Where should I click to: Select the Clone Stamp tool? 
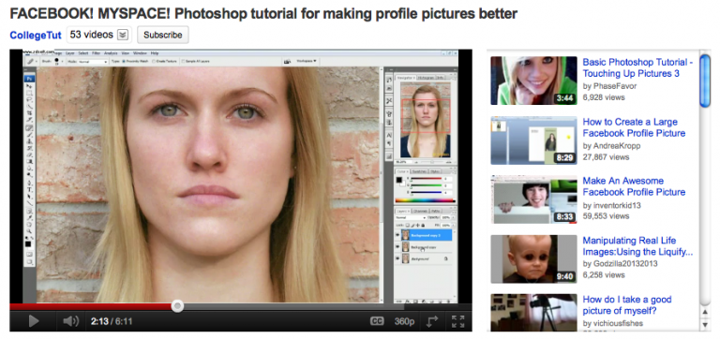tap(29, 141)
